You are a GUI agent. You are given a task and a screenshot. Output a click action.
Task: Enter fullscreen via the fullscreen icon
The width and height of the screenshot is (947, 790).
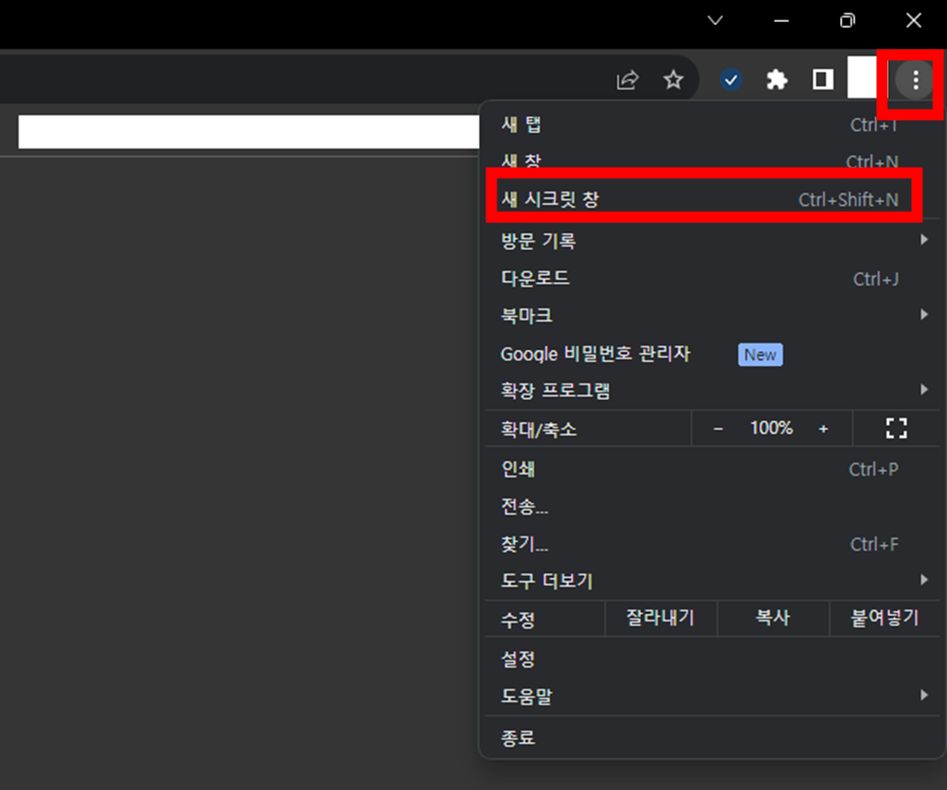[x=895, y=428]
